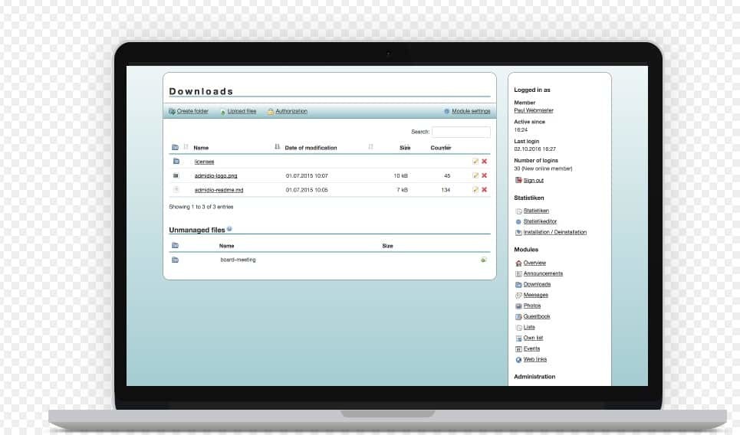This screenshot has width=740, height=435.
Task: Click Create folder in the toolbar
Action: (x=192, y=111)
